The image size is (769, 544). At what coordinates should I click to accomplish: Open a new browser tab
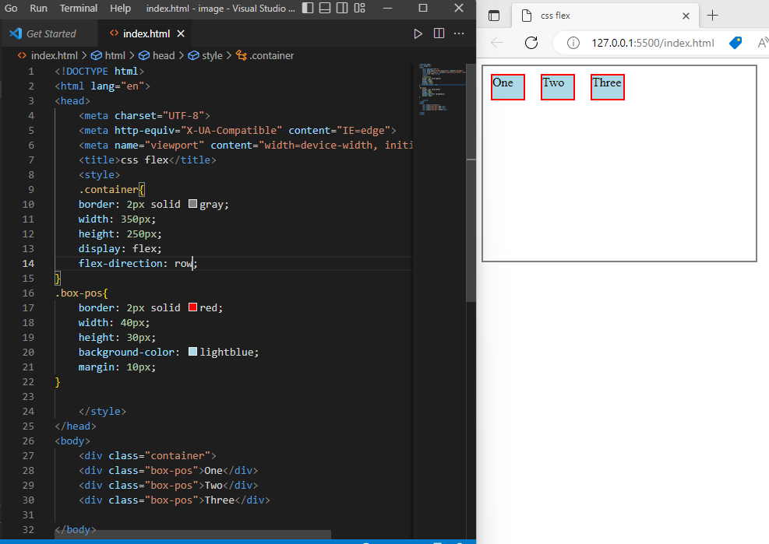tap(713, 16)
